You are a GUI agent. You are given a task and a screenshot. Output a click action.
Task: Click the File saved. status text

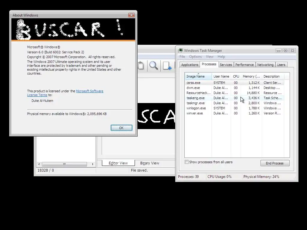pos(139,170)
